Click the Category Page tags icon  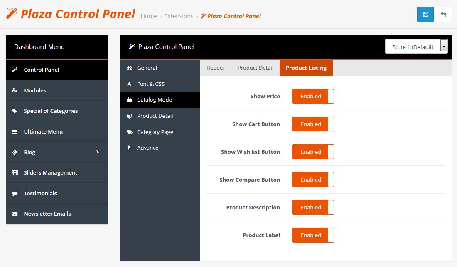coord(129,132)
